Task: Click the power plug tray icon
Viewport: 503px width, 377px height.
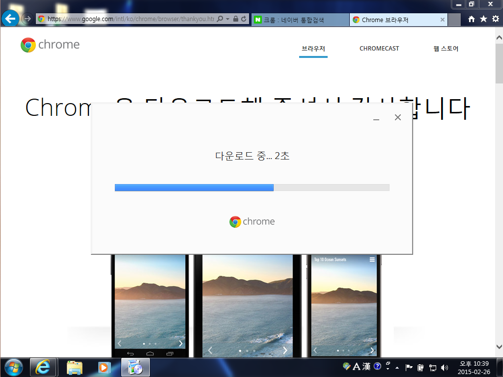Action: tap(420, 368)
